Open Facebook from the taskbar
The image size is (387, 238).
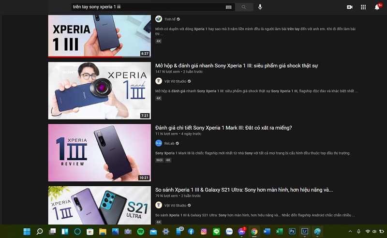(191, 232)
